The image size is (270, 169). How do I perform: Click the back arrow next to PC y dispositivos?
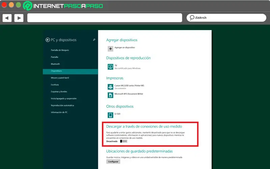point(48,40)
